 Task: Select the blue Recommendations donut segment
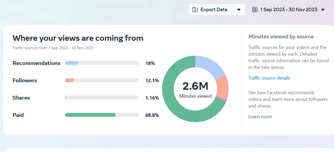coord(210,65)
